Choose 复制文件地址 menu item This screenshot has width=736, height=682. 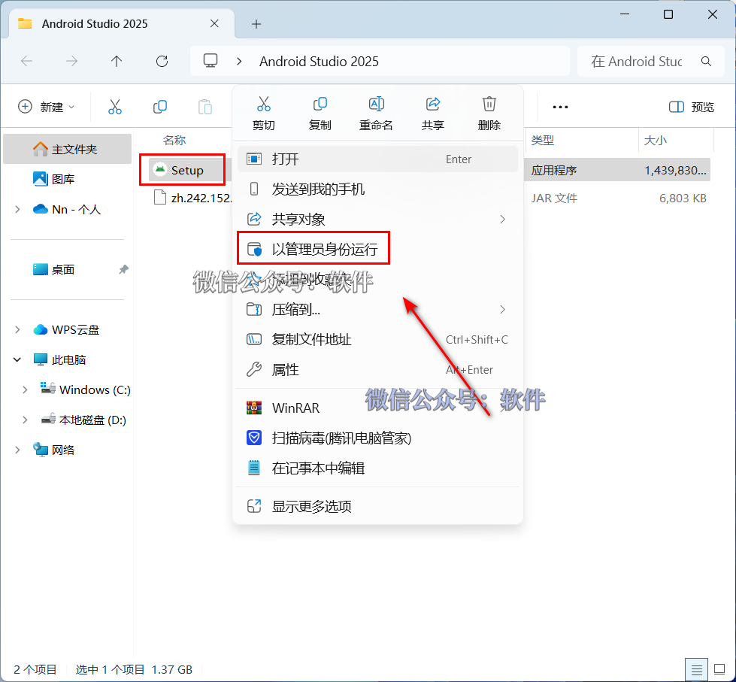[x=377, y=339]
